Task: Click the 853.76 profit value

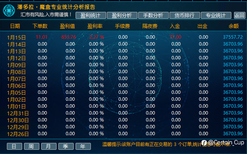Action: [68, 37]
